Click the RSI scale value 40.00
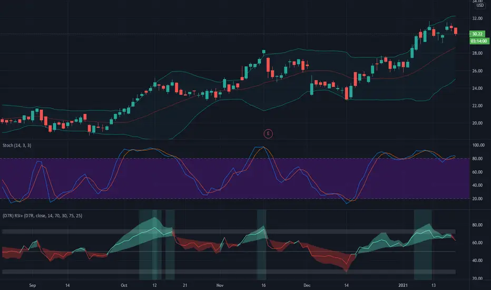Viewport: 491px width, 290px height. click(477, 260)
